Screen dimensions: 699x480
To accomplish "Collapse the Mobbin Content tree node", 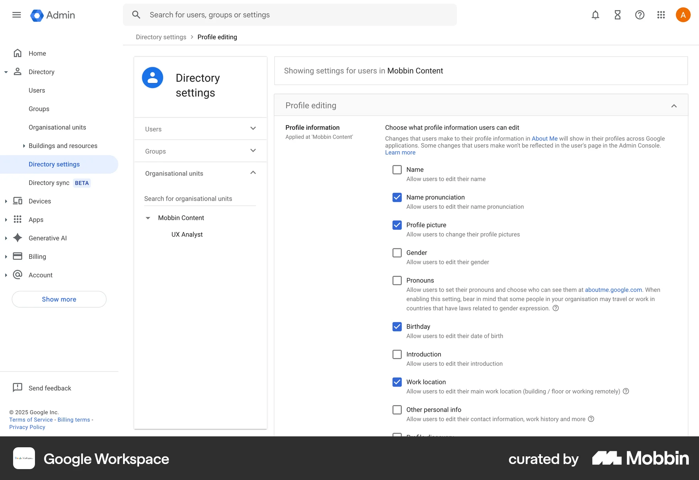I will (x=148, y=218).
